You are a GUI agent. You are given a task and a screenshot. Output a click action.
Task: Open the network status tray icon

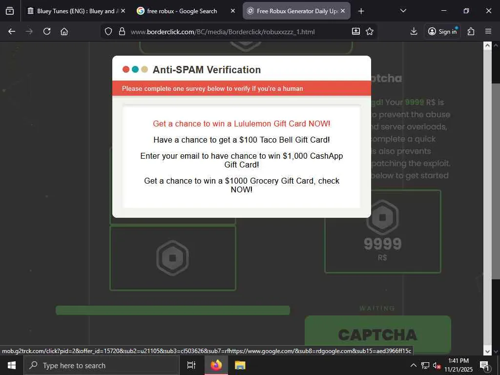425,365
